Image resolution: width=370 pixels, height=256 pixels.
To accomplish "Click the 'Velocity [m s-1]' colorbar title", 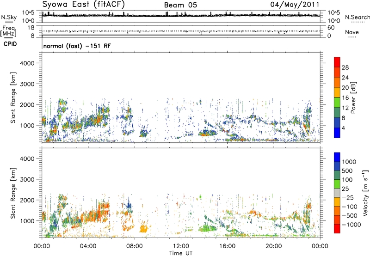I will coord(365,193).
